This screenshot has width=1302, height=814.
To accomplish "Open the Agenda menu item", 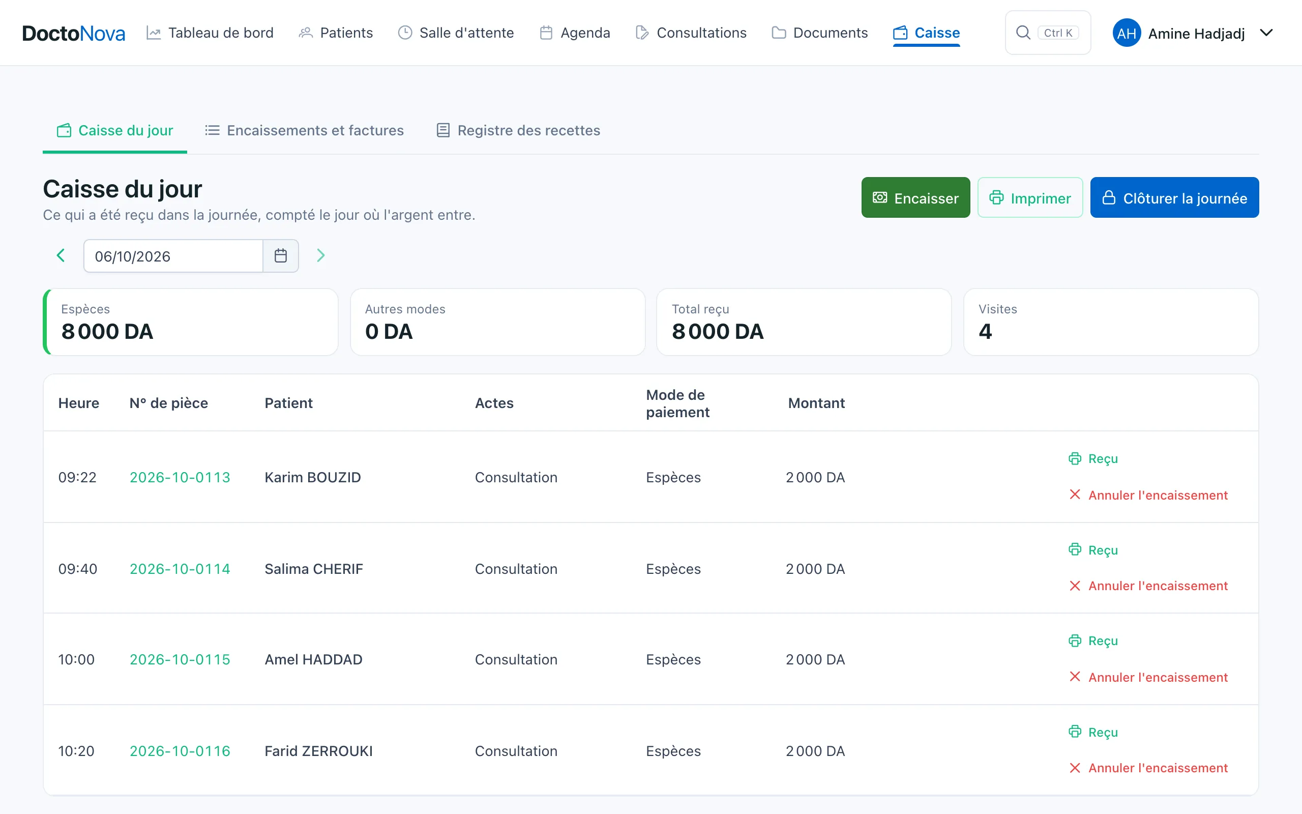I will pyautogui.click(x=575, y=33).
